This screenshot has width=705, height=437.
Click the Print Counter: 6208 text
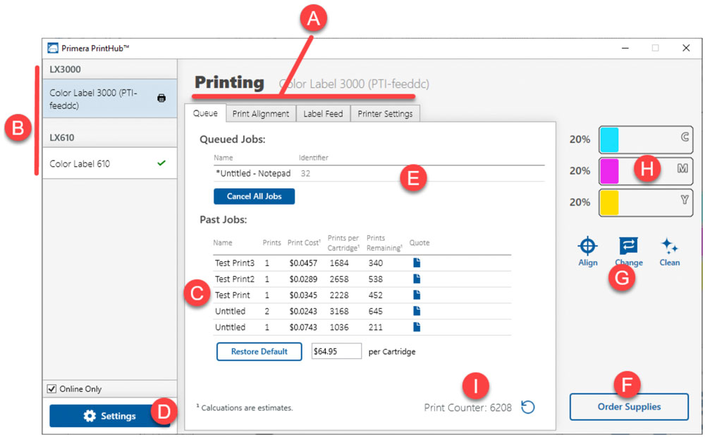coord(467,407)
